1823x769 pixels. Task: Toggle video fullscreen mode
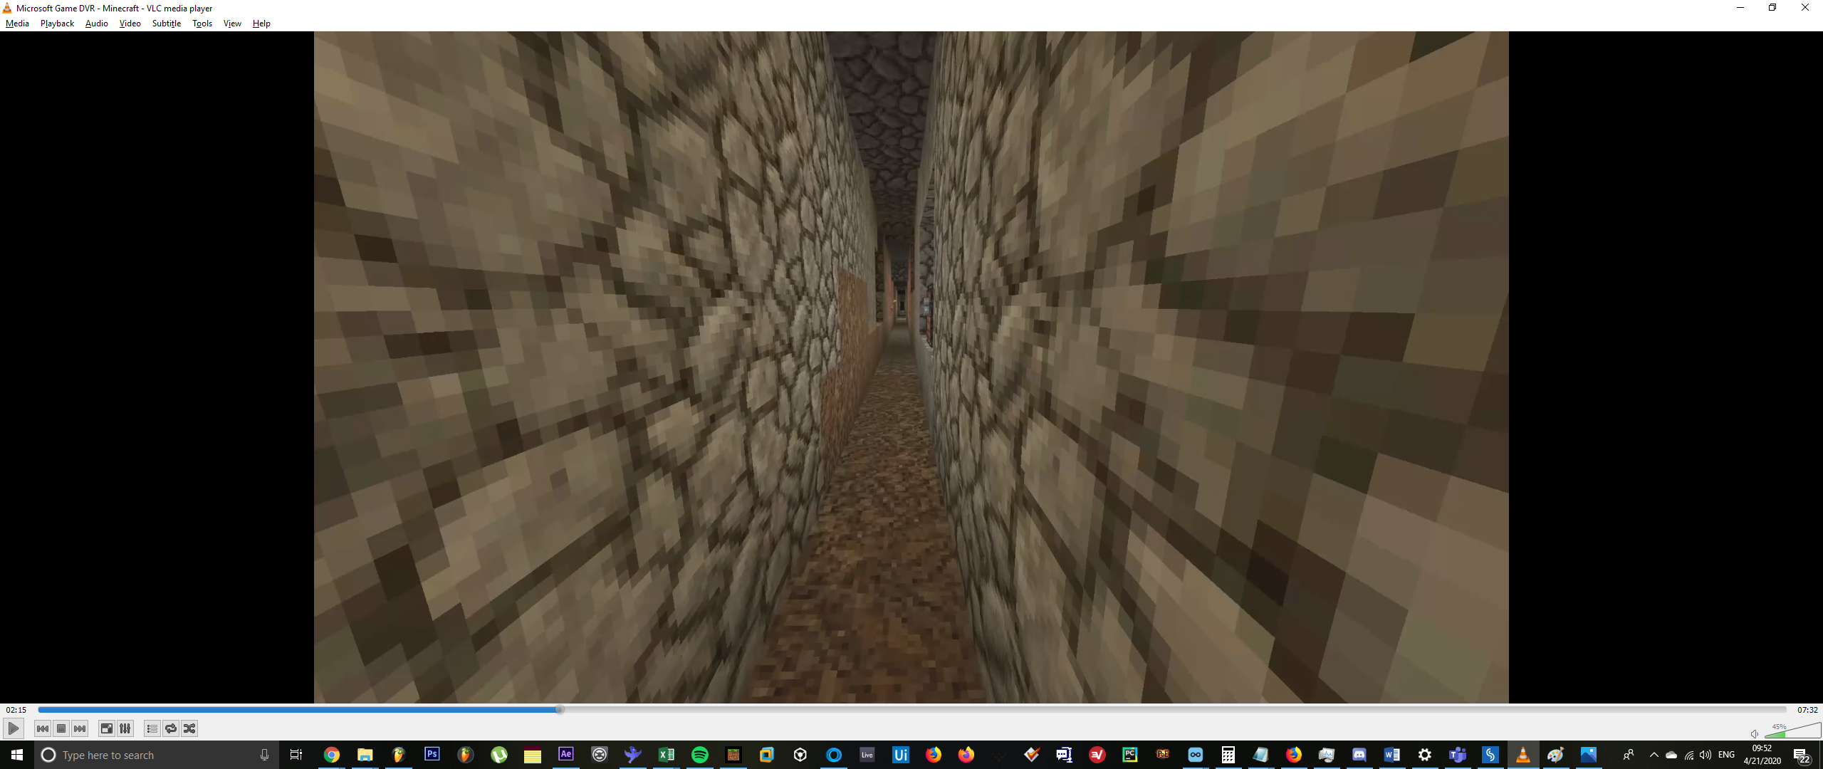[106, 728]
